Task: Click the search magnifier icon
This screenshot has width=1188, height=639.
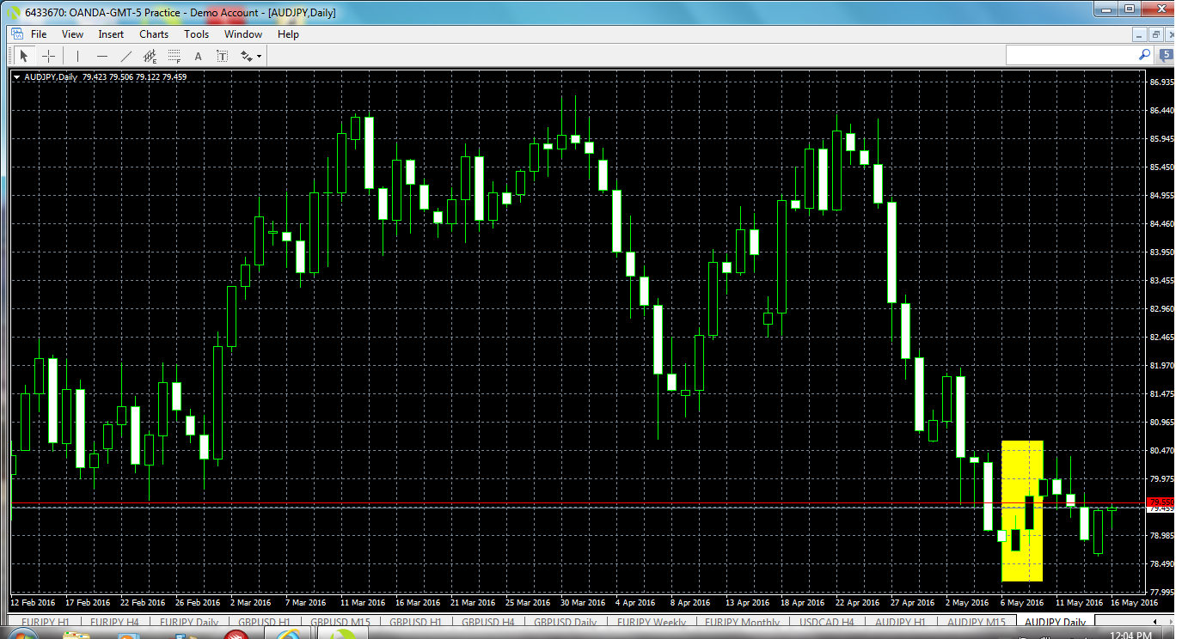Action: coord(1144,54)
